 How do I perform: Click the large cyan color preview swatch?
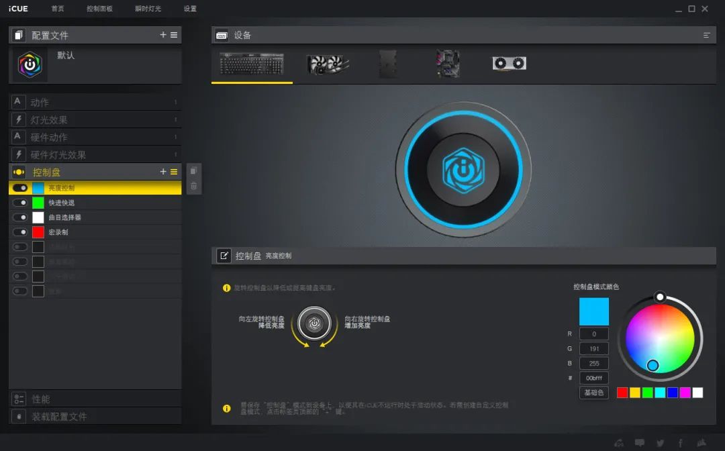593,311
